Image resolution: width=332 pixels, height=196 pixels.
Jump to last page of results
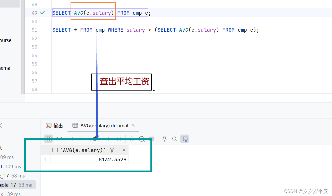pos(119,139)
